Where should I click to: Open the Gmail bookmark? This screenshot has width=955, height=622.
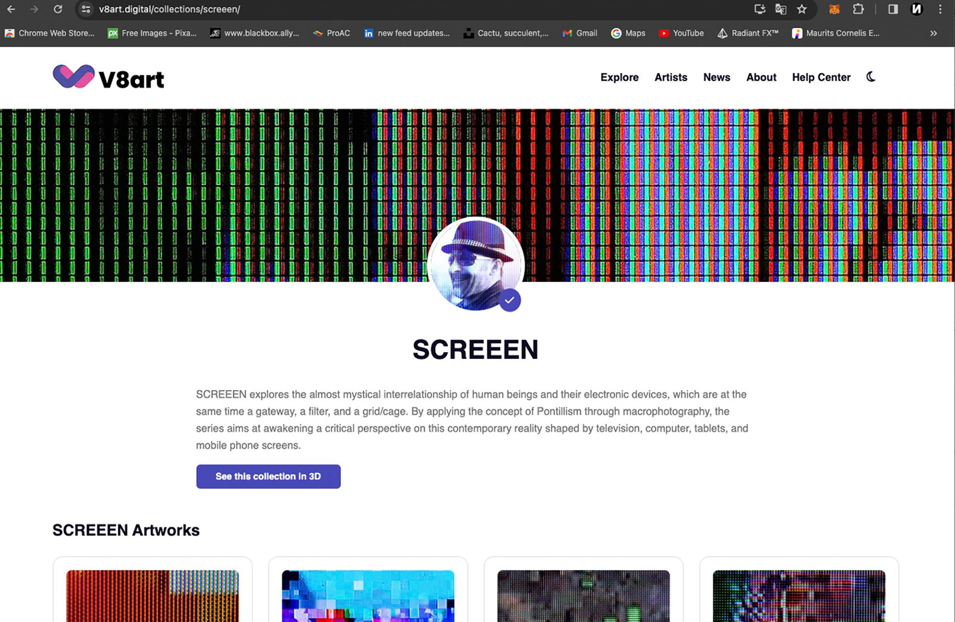pos(580,33)
